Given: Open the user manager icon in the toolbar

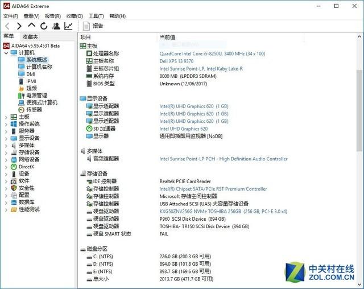Looking at the screenshot, I should 56,26.
